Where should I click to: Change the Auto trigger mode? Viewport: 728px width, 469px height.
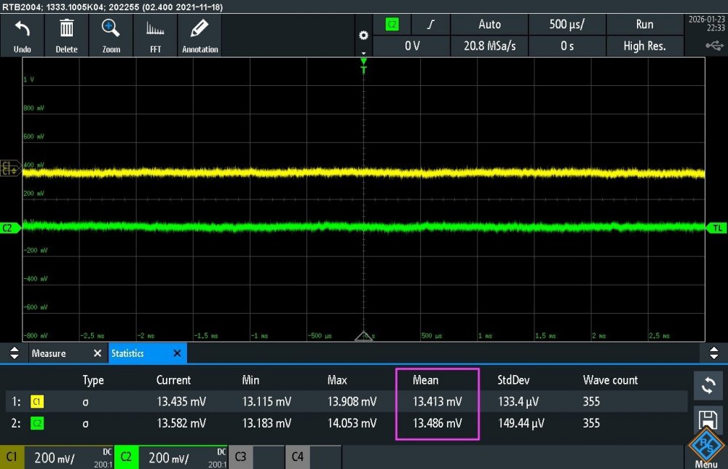[x=489, y=24]
